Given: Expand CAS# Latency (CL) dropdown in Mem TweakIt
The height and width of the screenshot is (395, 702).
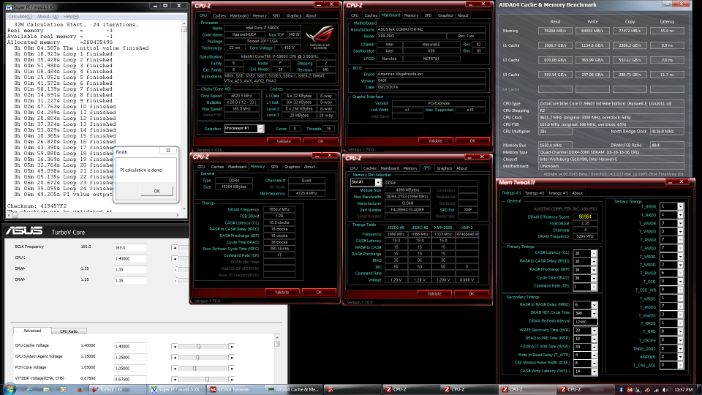Looking at the screenshot, I should (594, 253).
